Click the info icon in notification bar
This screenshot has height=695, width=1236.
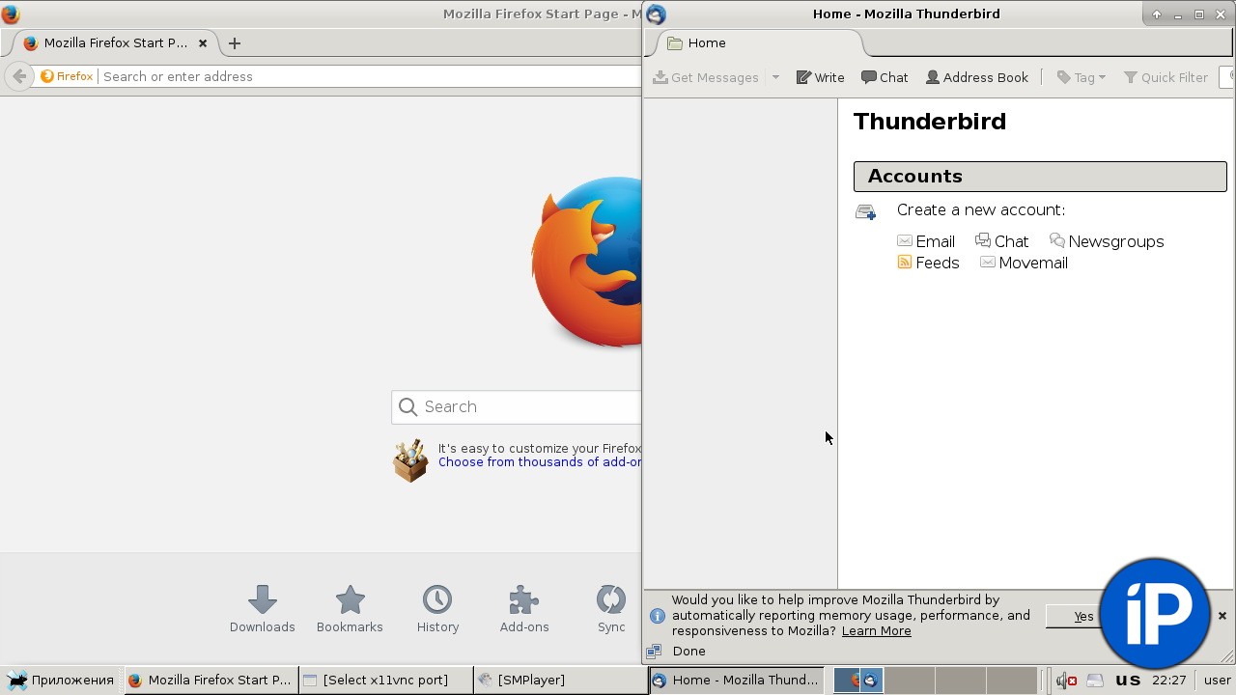658,616
